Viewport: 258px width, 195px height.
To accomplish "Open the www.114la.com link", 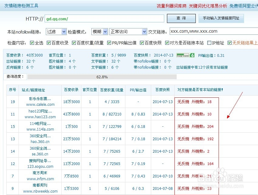I will [x=40, y=129].
